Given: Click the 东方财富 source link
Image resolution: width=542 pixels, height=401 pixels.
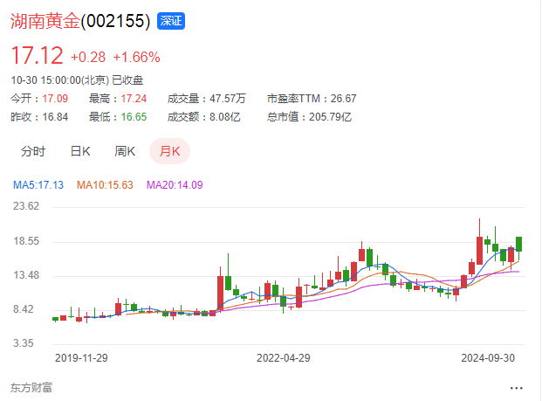Looking at the screenshot, I should click(31, 388).
